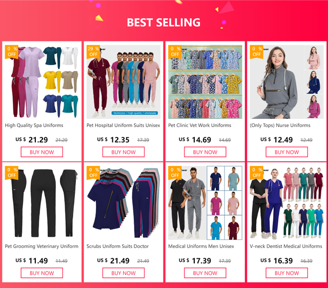Open the patterned Pet Clinic Vet tops image
The width and height of the screenshot is (328, 288).
click(205, 82)
